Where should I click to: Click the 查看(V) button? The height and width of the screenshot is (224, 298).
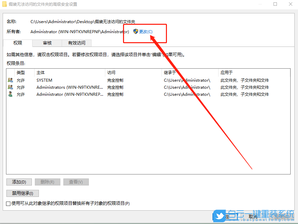tap(76, 182)
